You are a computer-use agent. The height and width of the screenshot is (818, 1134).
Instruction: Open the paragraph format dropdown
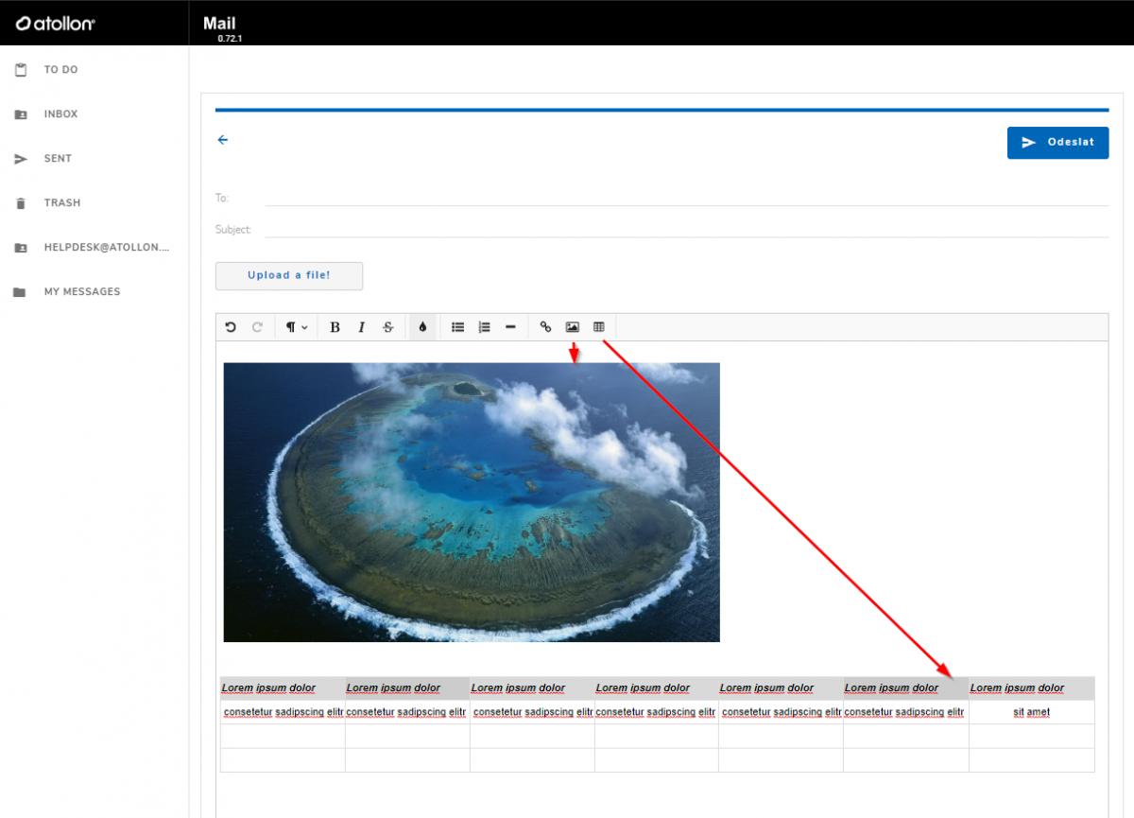(x=297, y=327)
